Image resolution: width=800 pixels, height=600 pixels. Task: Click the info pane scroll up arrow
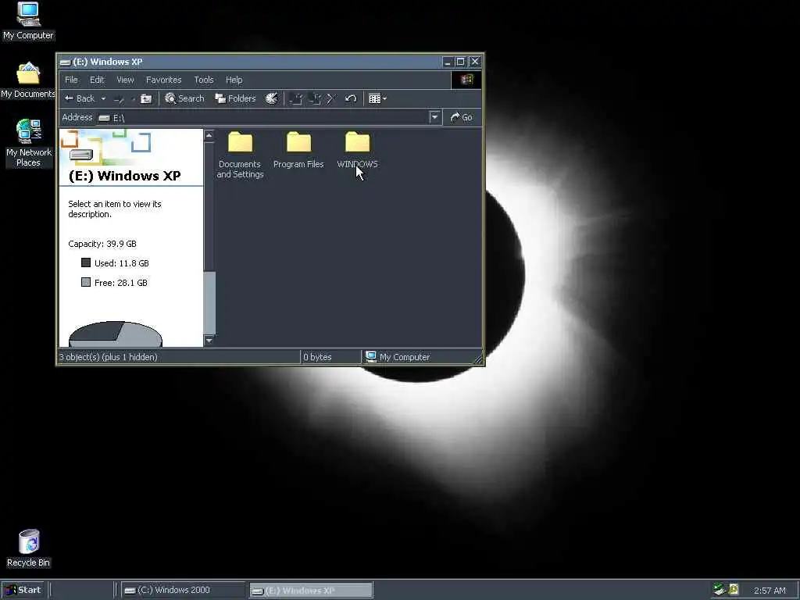pos(209,135)
